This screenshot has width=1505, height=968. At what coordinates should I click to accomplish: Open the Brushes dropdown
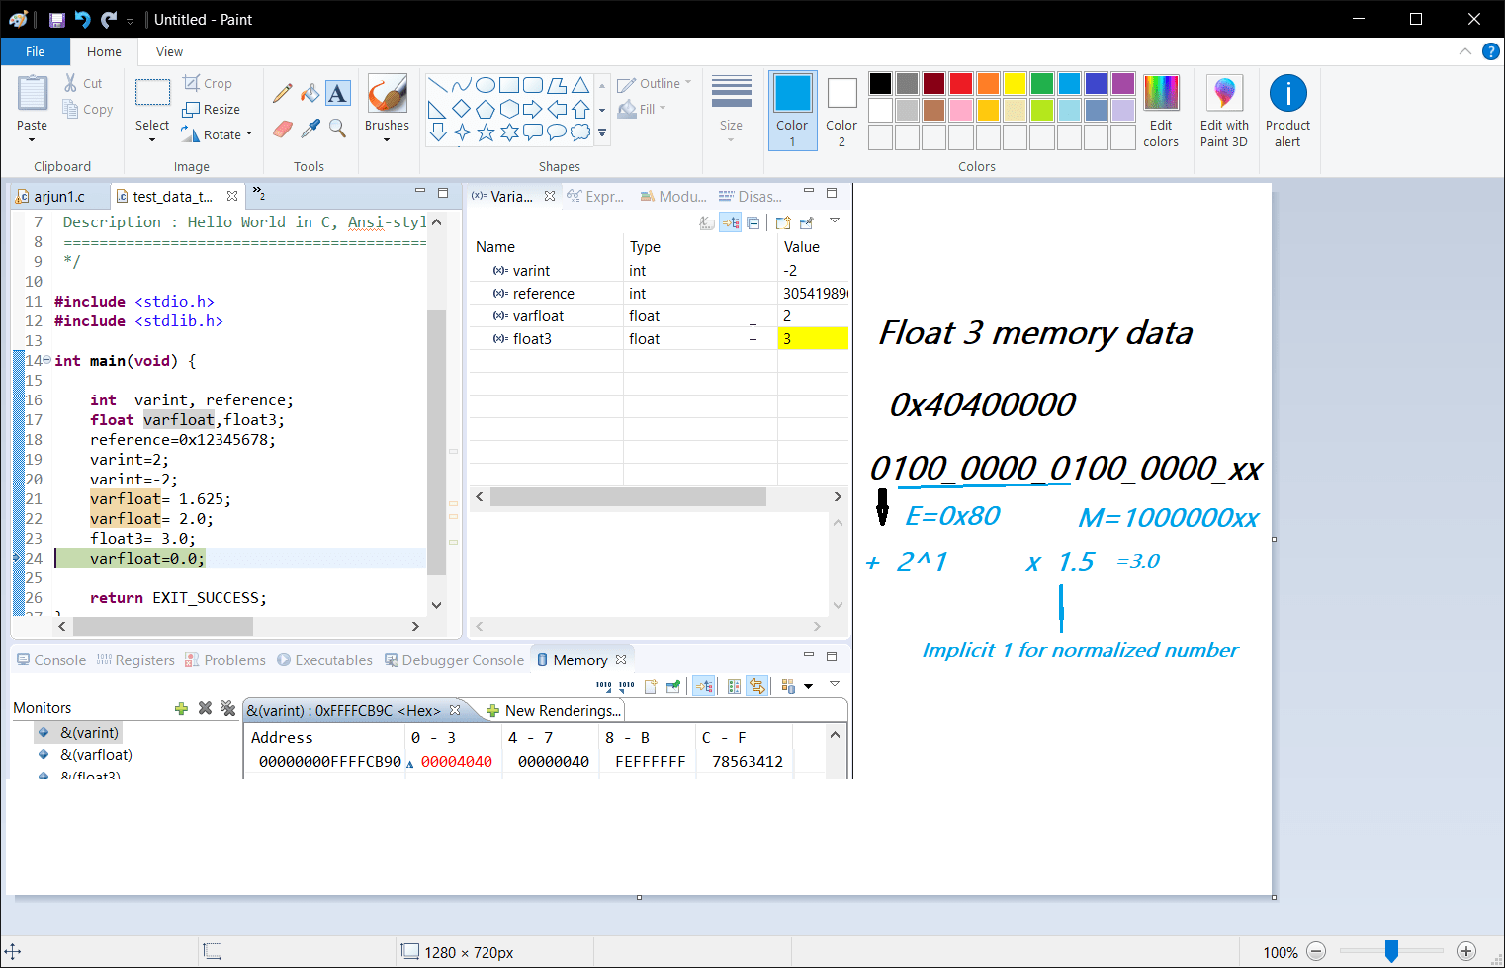pos(387,139)
